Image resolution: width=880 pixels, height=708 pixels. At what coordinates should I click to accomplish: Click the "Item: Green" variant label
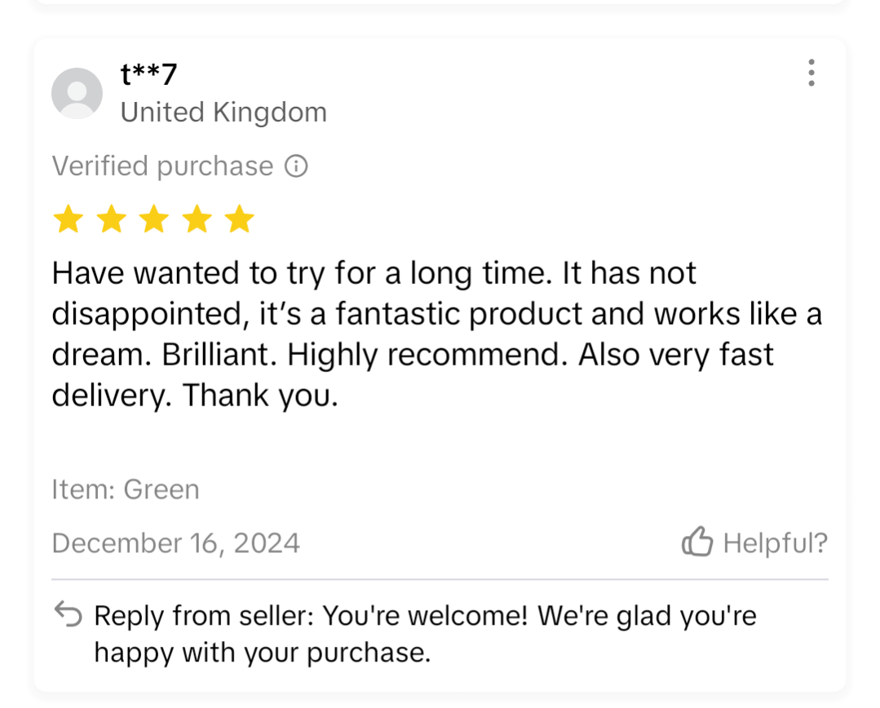[126, 489]
